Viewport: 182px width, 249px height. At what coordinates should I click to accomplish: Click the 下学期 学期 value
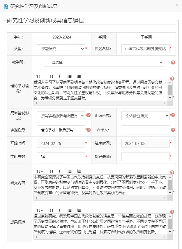coord(146,37)
